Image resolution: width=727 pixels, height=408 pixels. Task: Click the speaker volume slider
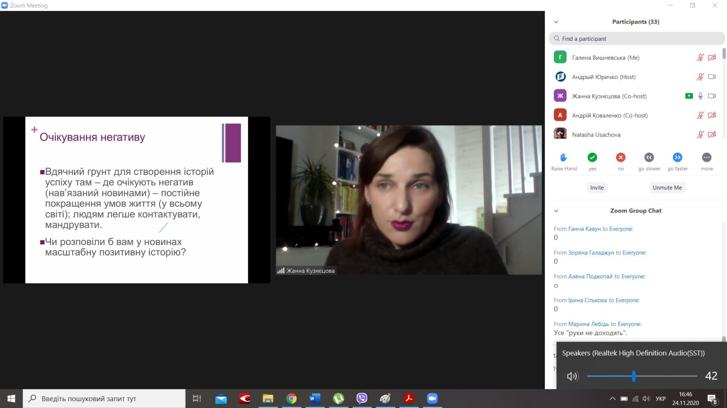click(x=642, y=376)
